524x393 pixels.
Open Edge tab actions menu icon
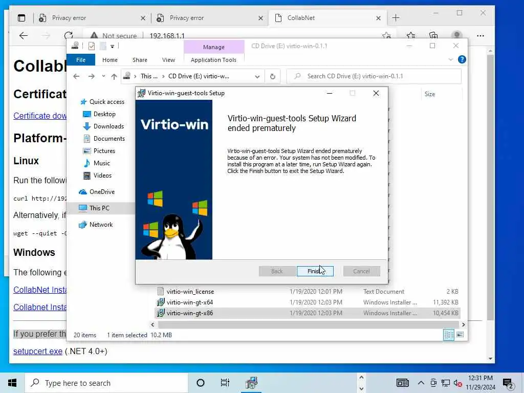(x=21, y=18)
